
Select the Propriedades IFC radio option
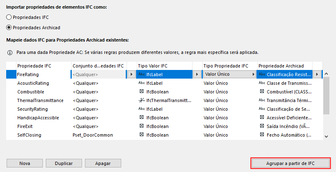[x=9, y=17]
